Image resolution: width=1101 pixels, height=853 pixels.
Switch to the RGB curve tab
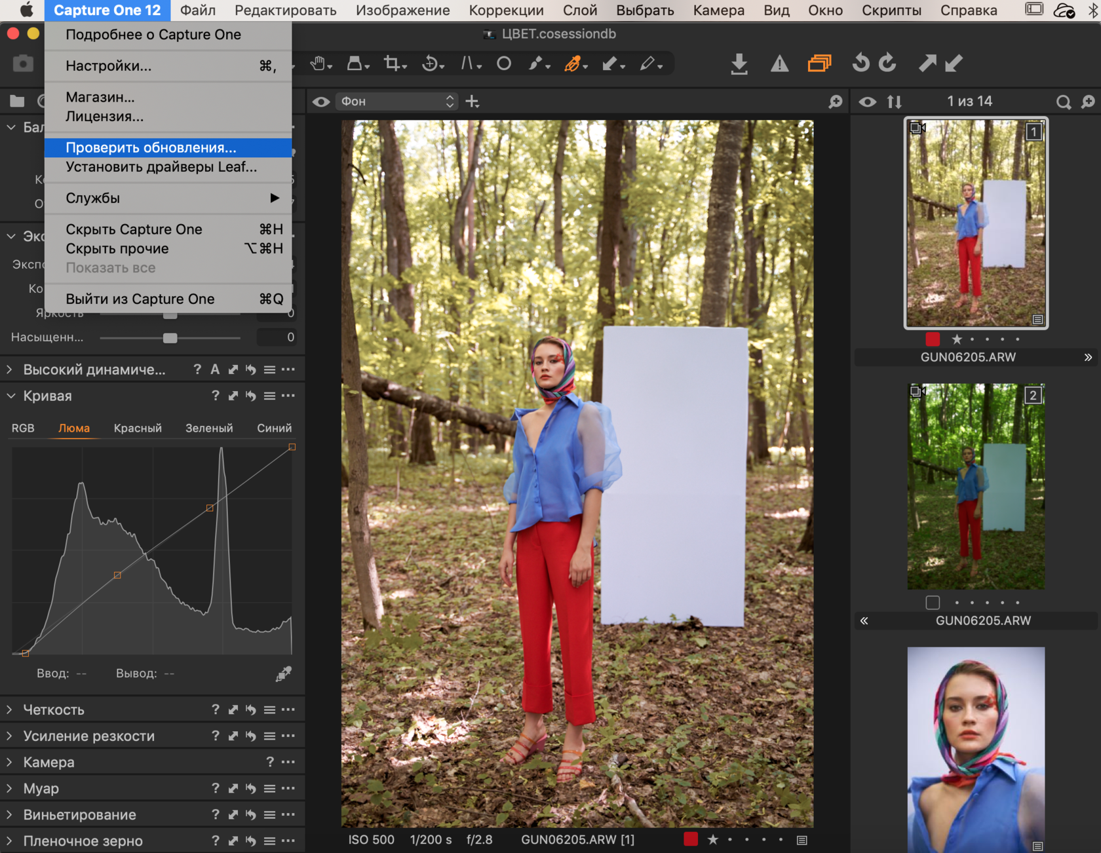[x=23, y=428]
